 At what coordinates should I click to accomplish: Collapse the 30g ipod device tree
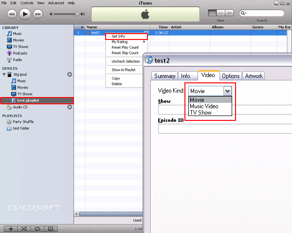(4, 75)
